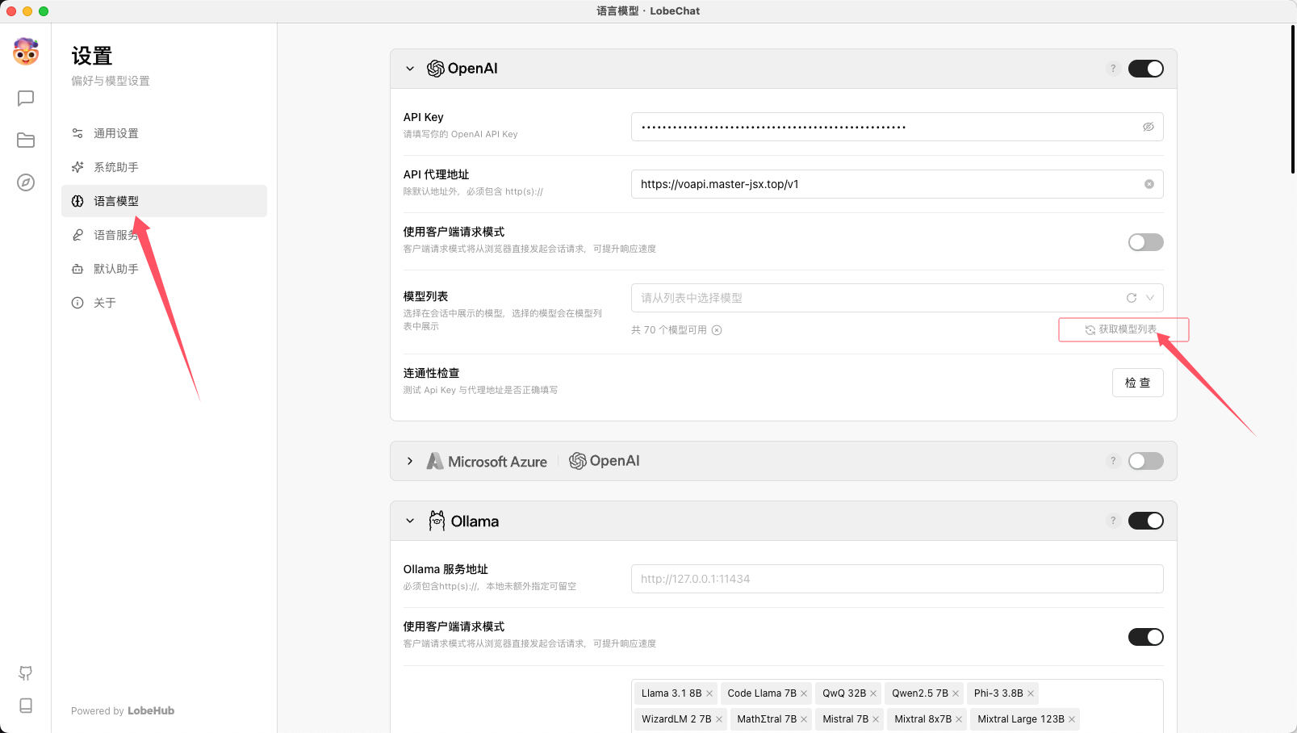Remove the QwQ 32B tag
This screenshot has height=733, width=1297.
873,693
